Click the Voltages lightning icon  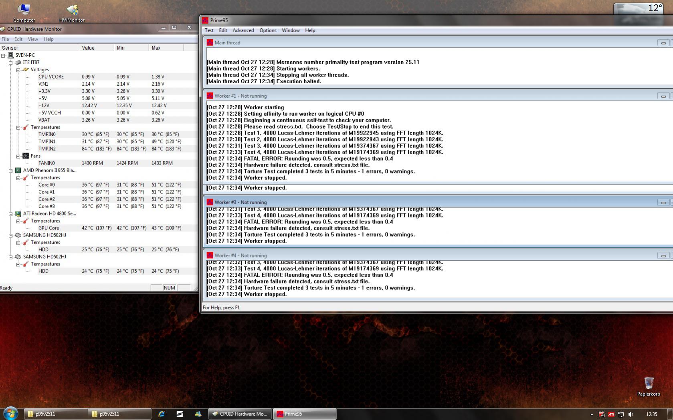[x=26, y=70]
